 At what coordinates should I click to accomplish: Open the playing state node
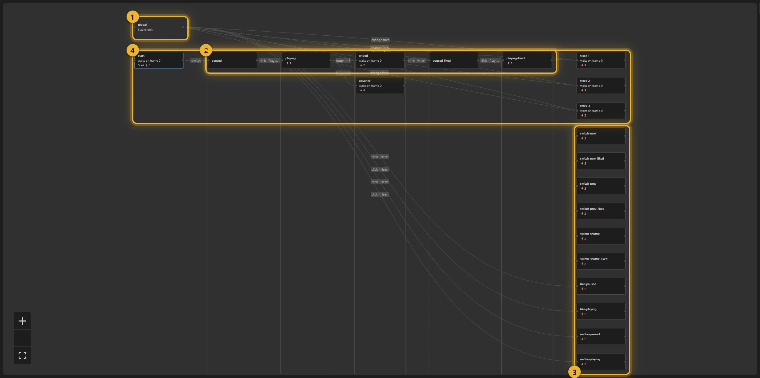point(306,60)
